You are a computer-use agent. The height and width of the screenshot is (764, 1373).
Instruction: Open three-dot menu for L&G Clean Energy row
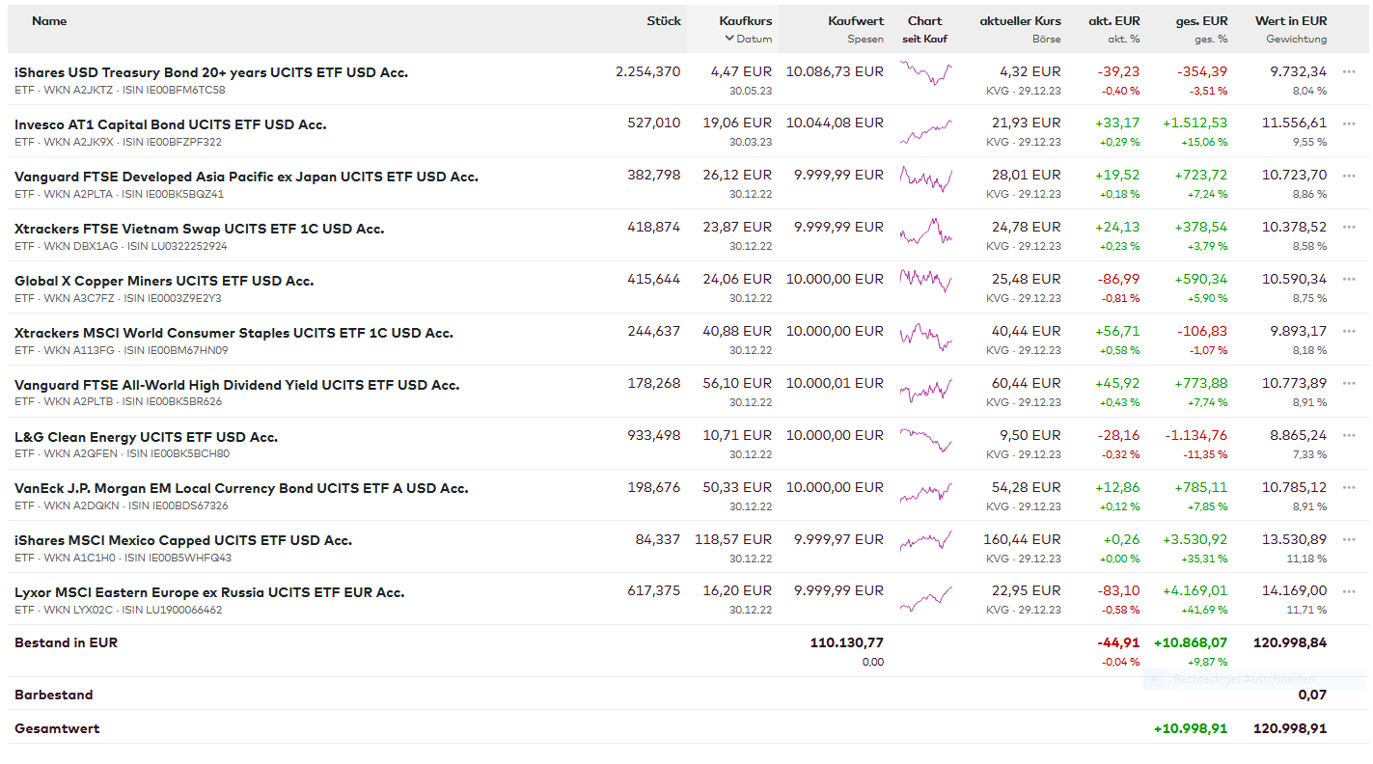click(x=1349, y=436)
